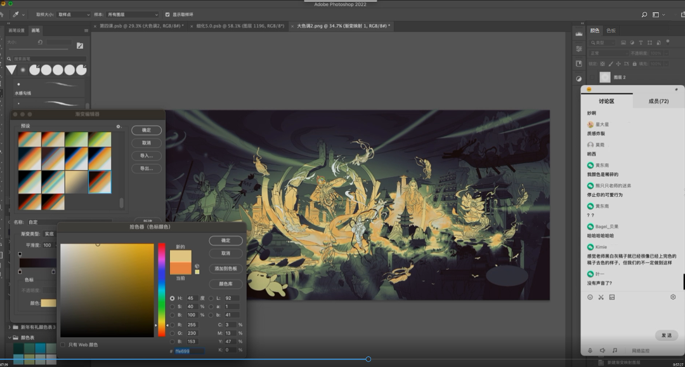The width and height of the screenshot is (685, 367).
Task: Expand the 新年有礼颜色表3 swatch folder
Action: pyautogui.click(x=9, y=327)
